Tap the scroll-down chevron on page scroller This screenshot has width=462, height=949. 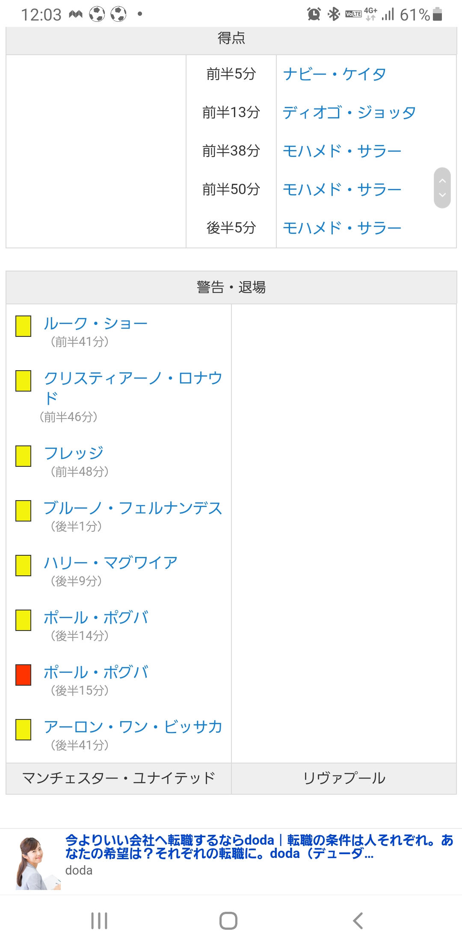click(x=442, y=195)
